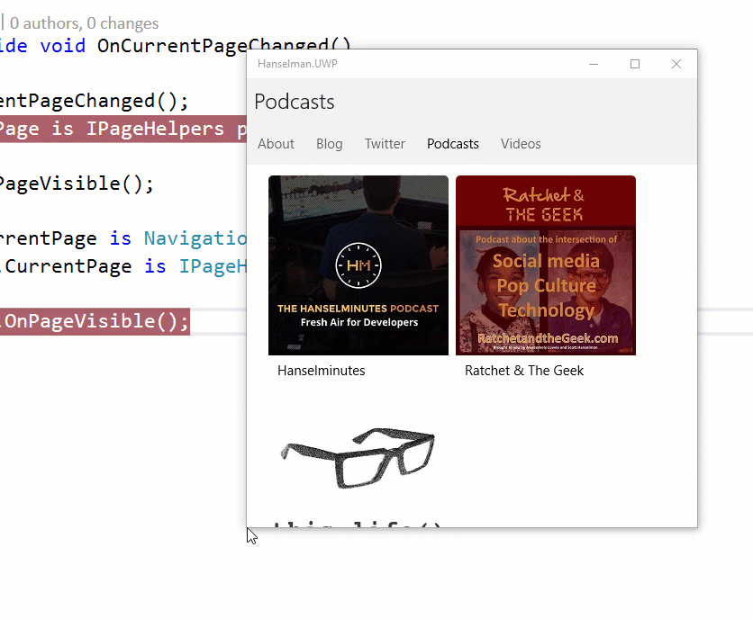Select the Podcasts tab
The image size is (753, 619).
coord(452,143)
